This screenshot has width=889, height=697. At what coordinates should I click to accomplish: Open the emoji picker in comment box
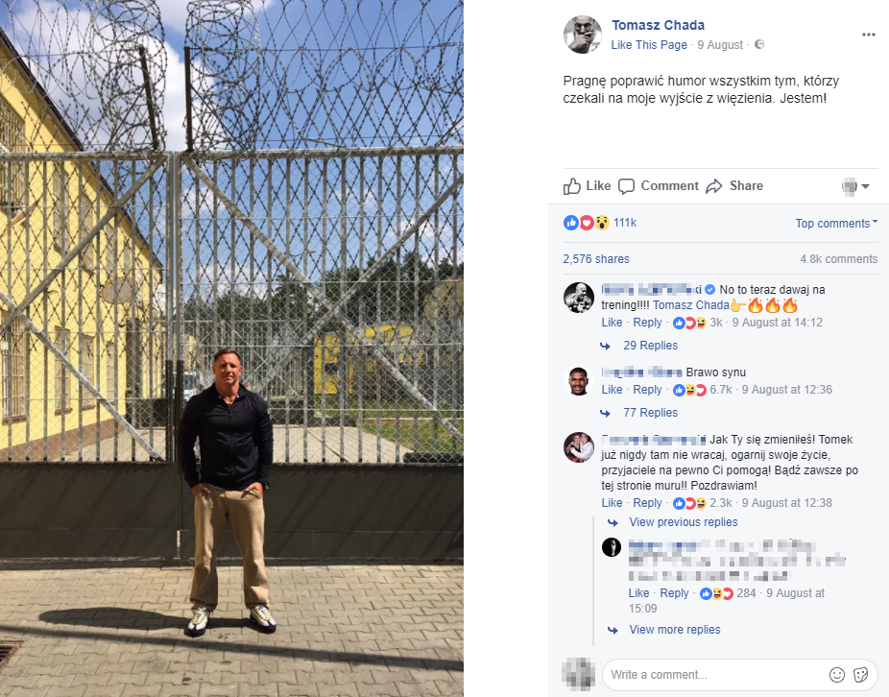coord(837,674)
